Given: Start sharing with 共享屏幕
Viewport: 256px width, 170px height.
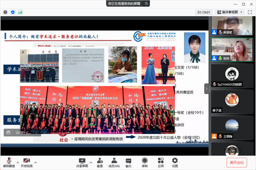Looking at the screenshot, I should [82, 163].
